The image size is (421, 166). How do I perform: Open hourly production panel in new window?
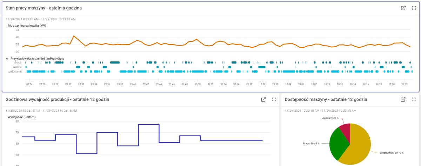click(263, 99)
